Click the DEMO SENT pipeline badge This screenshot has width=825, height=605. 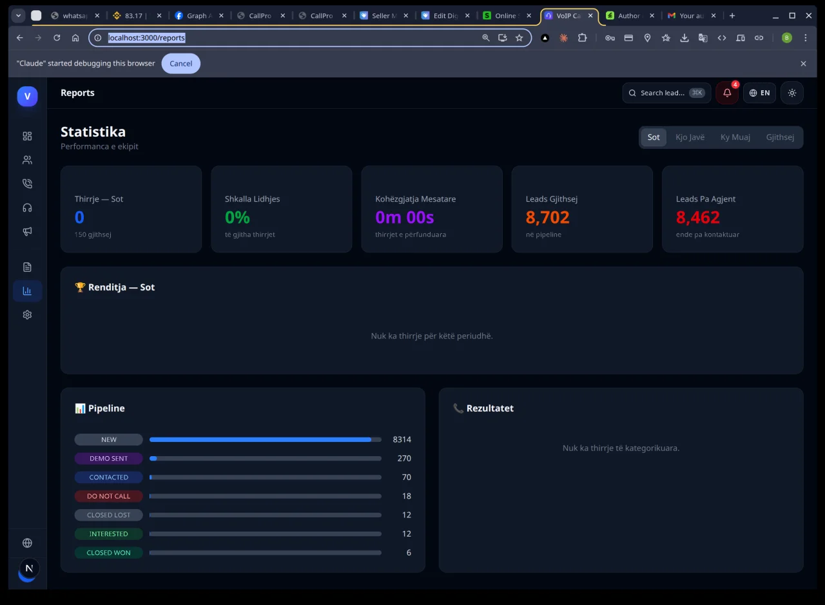pos(109,459)
